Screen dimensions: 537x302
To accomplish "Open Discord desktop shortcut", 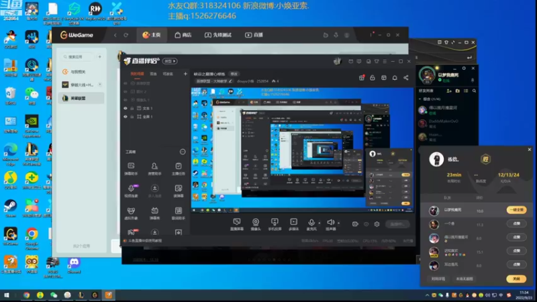I will click(74, 266).
